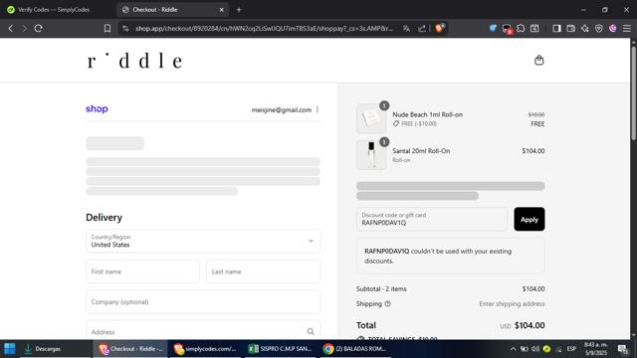The height and width of the screenshot is (358, 637).
Task: Open a new browser tab
Action: [x=239, y=9]
